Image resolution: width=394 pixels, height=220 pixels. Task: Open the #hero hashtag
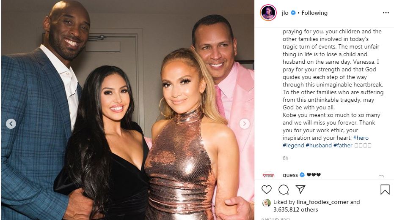[361, 138]
